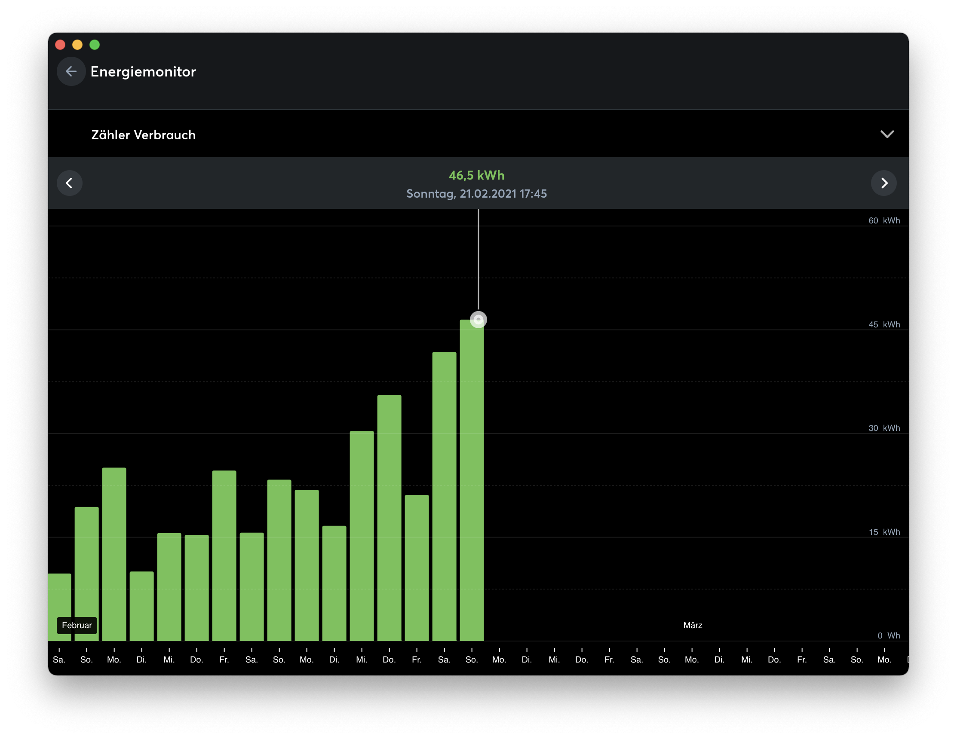Click the 46,5 kWh value readout

coord(476,175)
